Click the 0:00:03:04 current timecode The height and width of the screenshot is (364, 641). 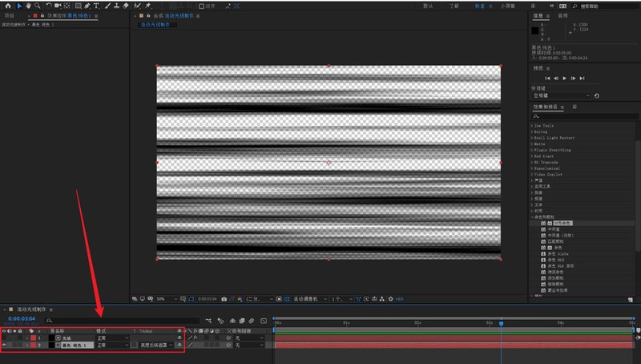click(20, 318)
